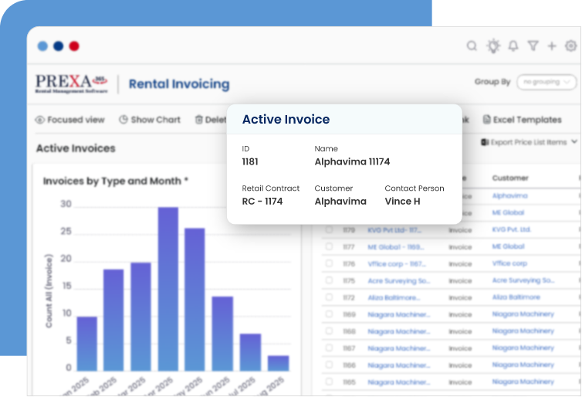Click ID value 1181 in card
This screenshot has width=582, height=397.
coord(250,161)
